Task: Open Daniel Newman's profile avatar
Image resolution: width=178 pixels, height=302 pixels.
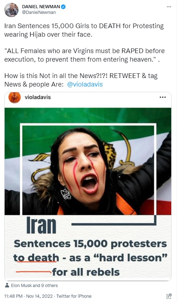Action: 11,10
